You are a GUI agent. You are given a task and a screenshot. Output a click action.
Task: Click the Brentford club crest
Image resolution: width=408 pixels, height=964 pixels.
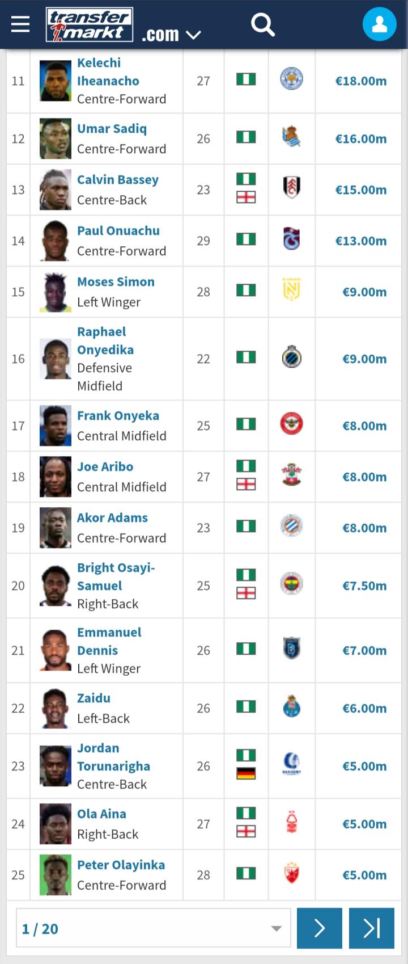pos(291,424)
